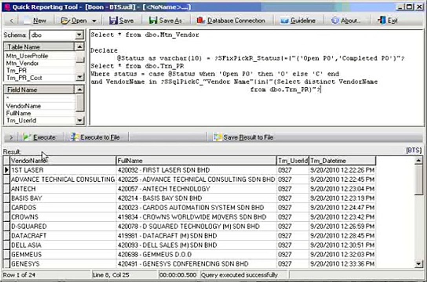Click 'Query executed successfully' status text
The height and width of the screenshot is (282, 427).
239,275
